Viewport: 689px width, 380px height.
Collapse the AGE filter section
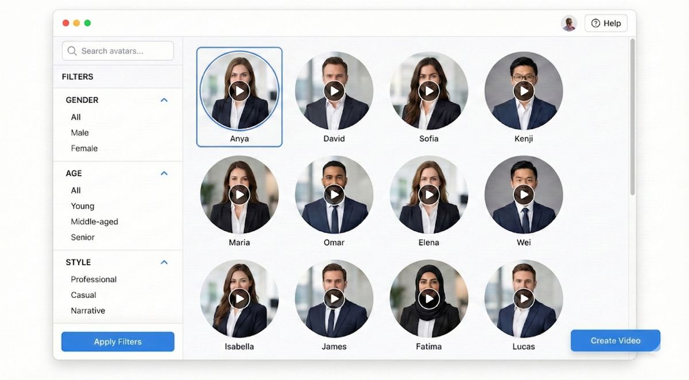[164, 173]
